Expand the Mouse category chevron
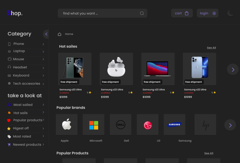The image size is (240, 163). coord(43,59)
